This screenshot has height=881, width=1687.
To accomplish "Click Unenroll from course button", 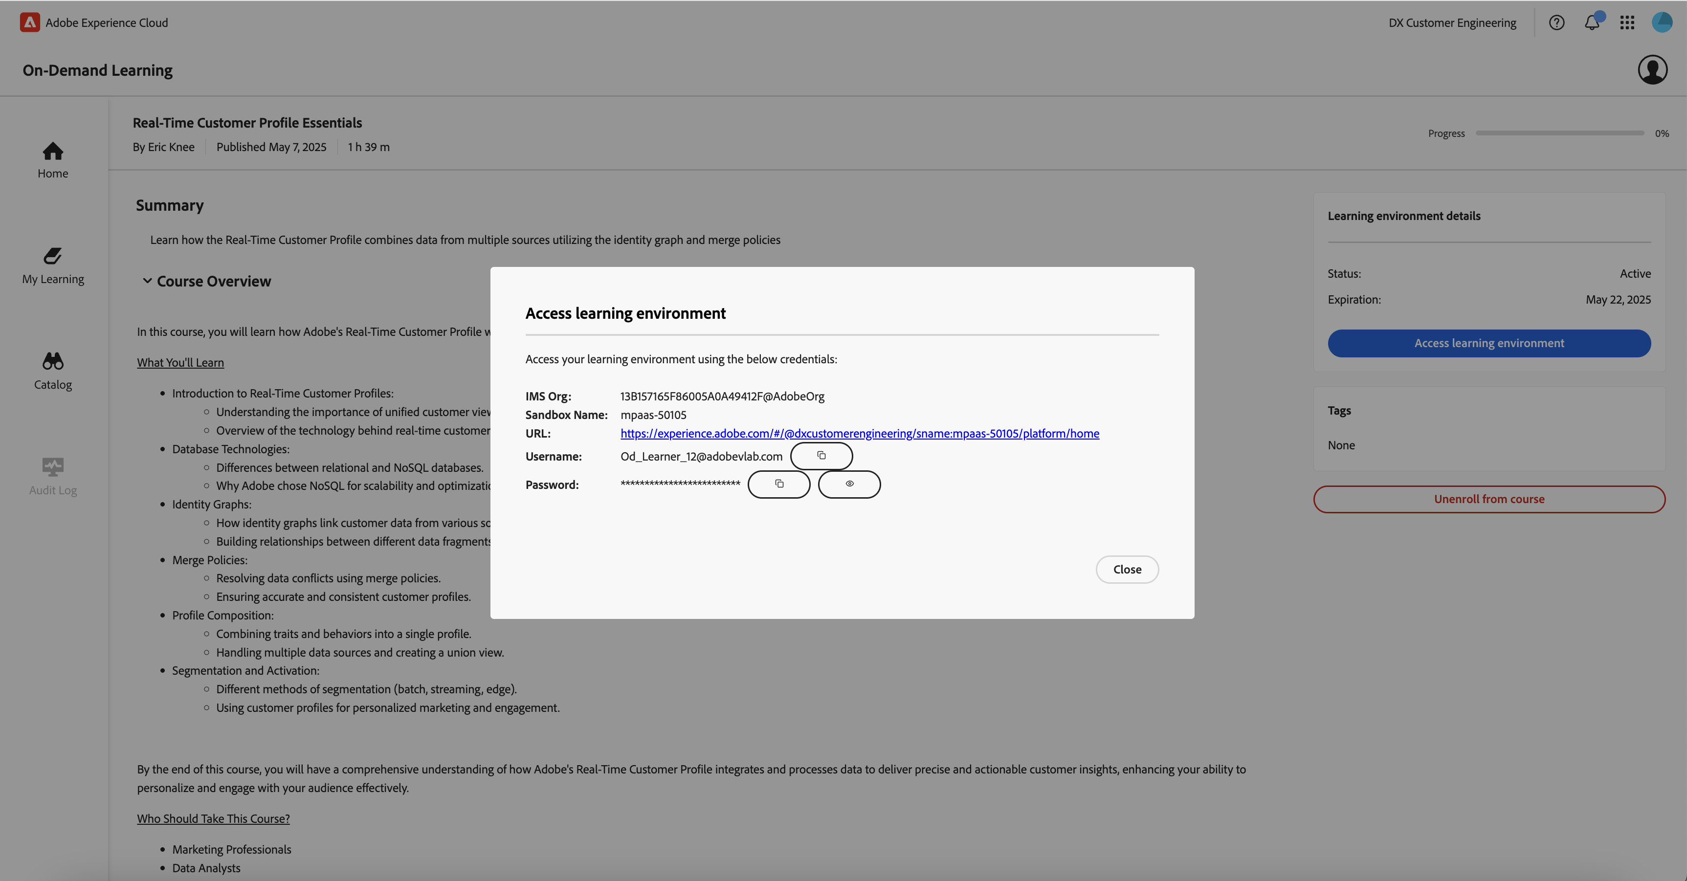I will [x=1488, y=499].
